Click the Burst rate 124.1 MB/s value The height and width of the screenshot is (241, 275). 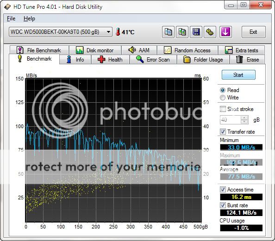241,213
